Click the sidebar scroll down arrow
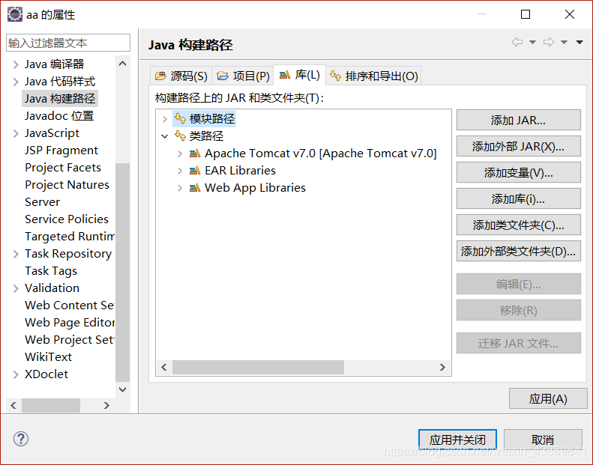 [122, 389]
